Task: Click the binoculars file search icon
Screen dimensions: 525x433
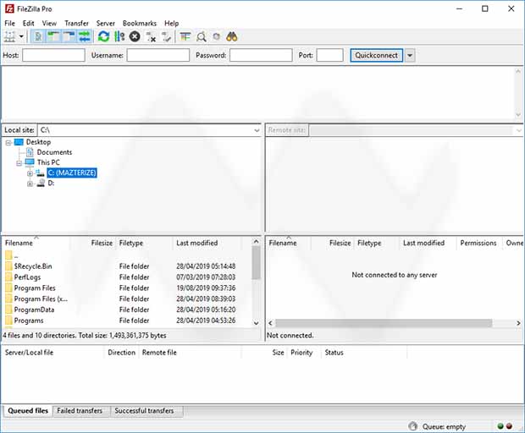Action: [x=232, y=36]
